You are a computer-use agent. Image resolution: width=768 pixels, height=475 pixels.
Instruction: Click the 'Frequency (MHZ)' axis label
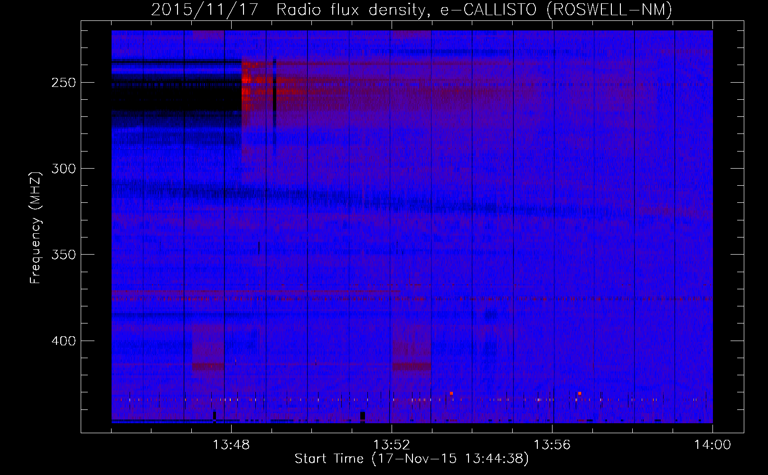[x=35, y=228]
